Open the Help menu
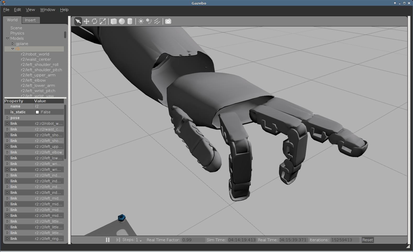 [x=64, y=10]
